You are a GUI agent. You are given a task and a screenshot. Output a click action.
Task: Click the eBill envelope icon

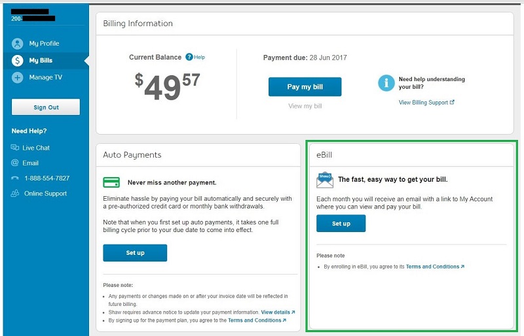coord(325,180)
